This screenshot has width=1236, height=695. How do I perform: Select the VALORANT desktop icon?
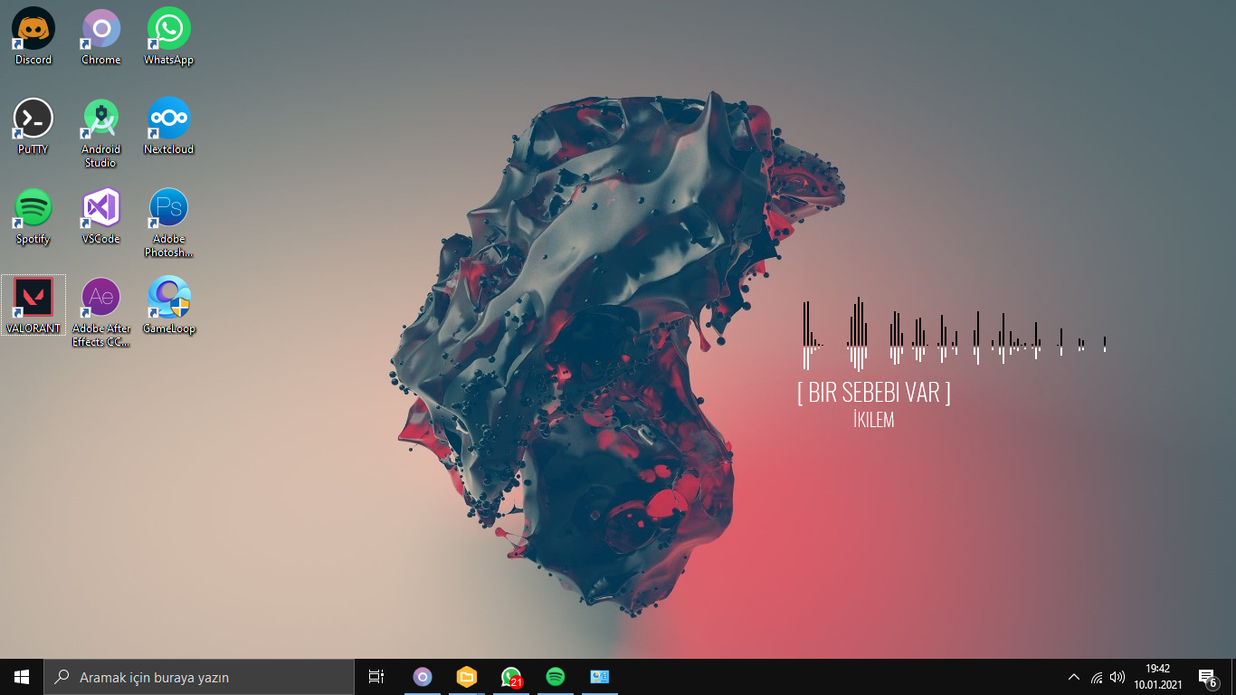tap(33, 305)
